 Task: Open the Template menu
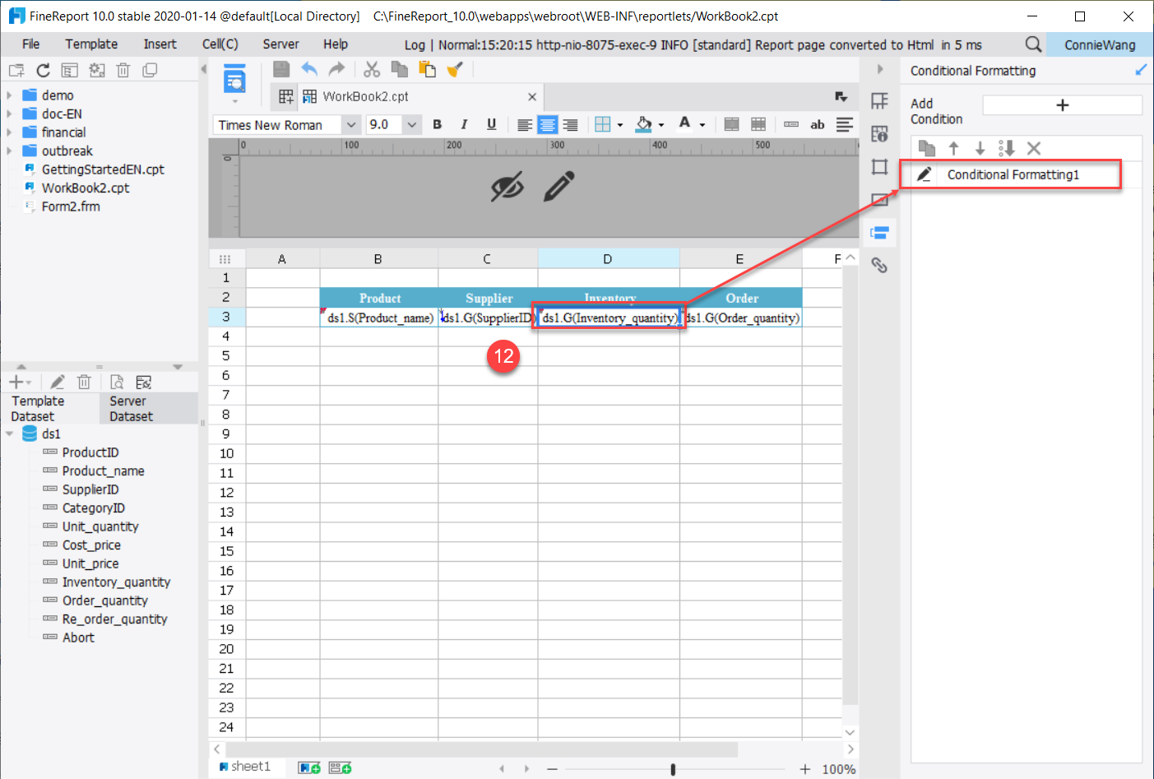[x=90, y=44]
